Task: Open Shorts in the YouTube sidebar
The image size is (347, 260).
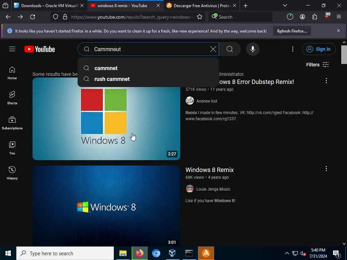Action: pyautogui.click(x=12, y=98)
